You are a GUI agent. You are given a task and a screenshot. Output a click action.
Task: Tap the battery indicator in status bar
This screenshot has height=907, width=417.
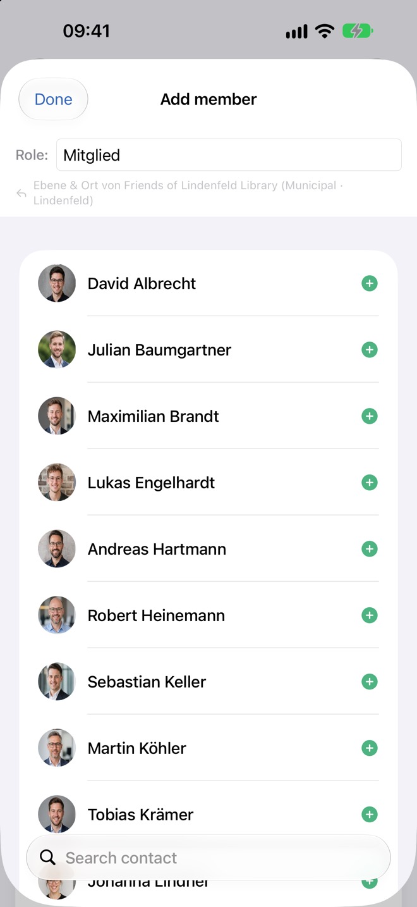coord(358,31)
